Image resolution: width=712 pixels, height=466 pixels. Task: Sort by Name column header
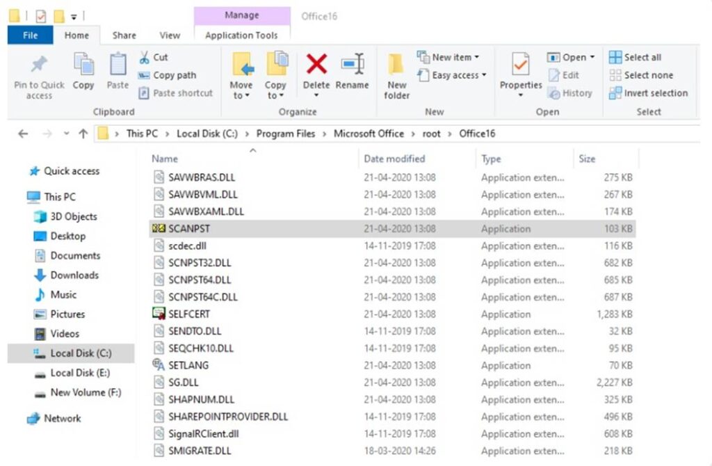tap(164, 159)
